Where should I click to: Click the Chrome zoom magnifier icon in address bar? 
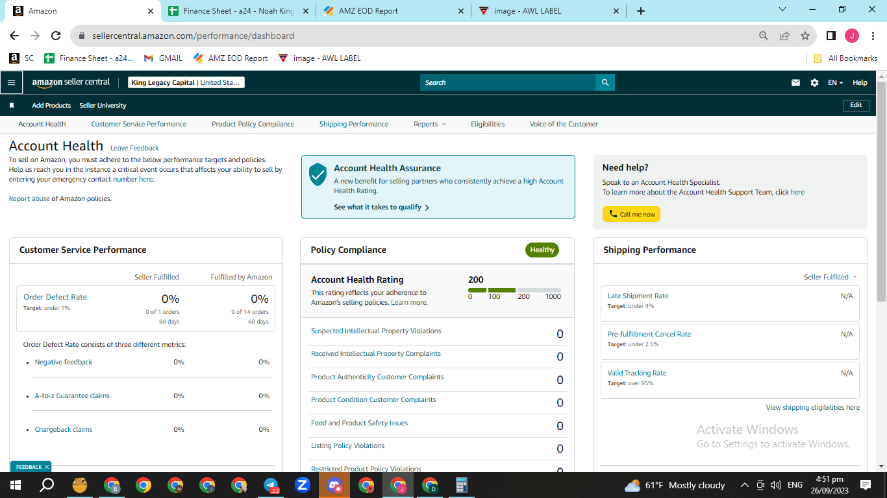764,36
